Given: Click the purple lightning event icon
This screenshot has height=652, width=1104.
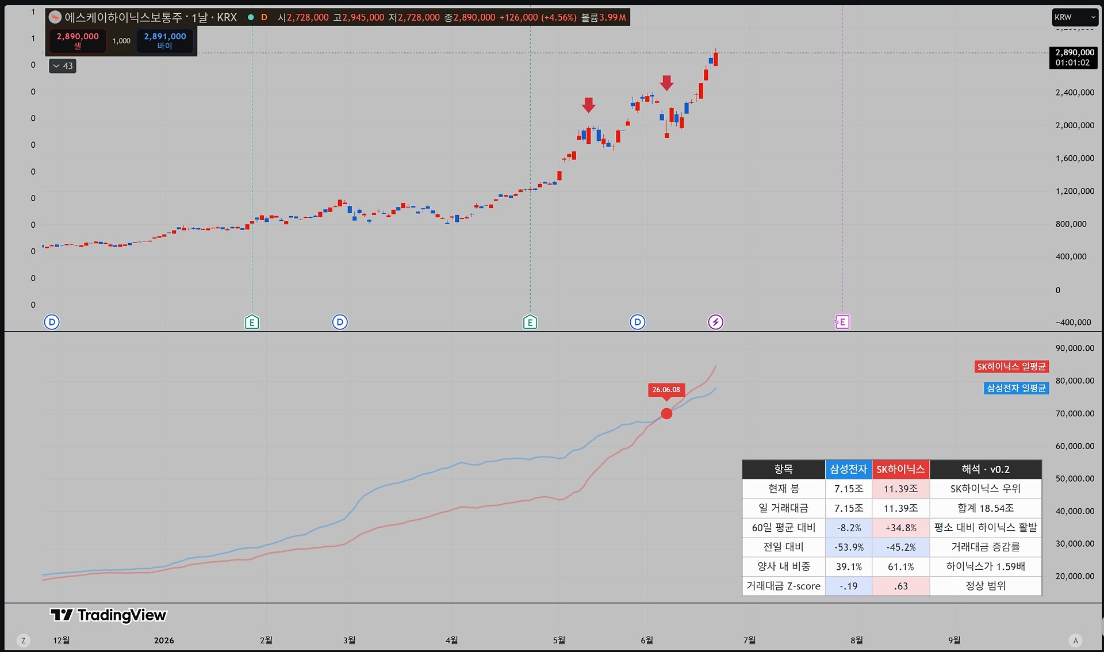Looking at the screenshot, I should (x=715, y=322).
